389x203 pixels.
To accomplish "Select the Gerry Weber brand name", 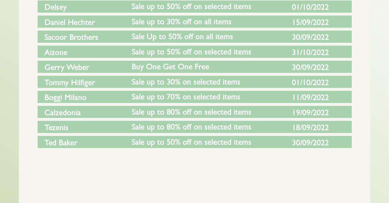I will pos(66,67).
